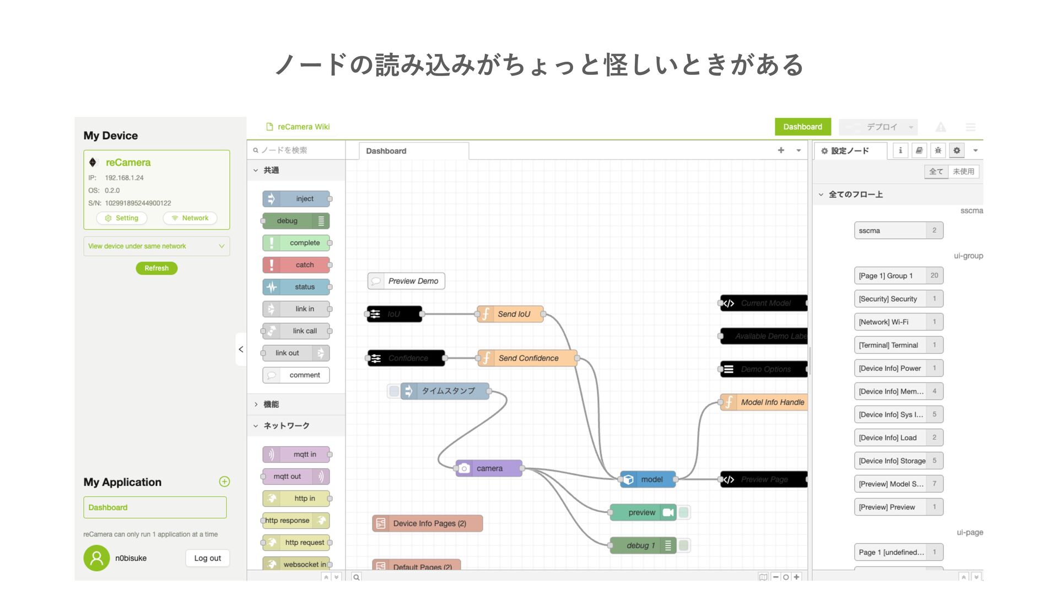Open the configuration nodes gear icon
The height and width of the screenshot is (595, 1058).
pyautogui.click(x=957, y=150)
